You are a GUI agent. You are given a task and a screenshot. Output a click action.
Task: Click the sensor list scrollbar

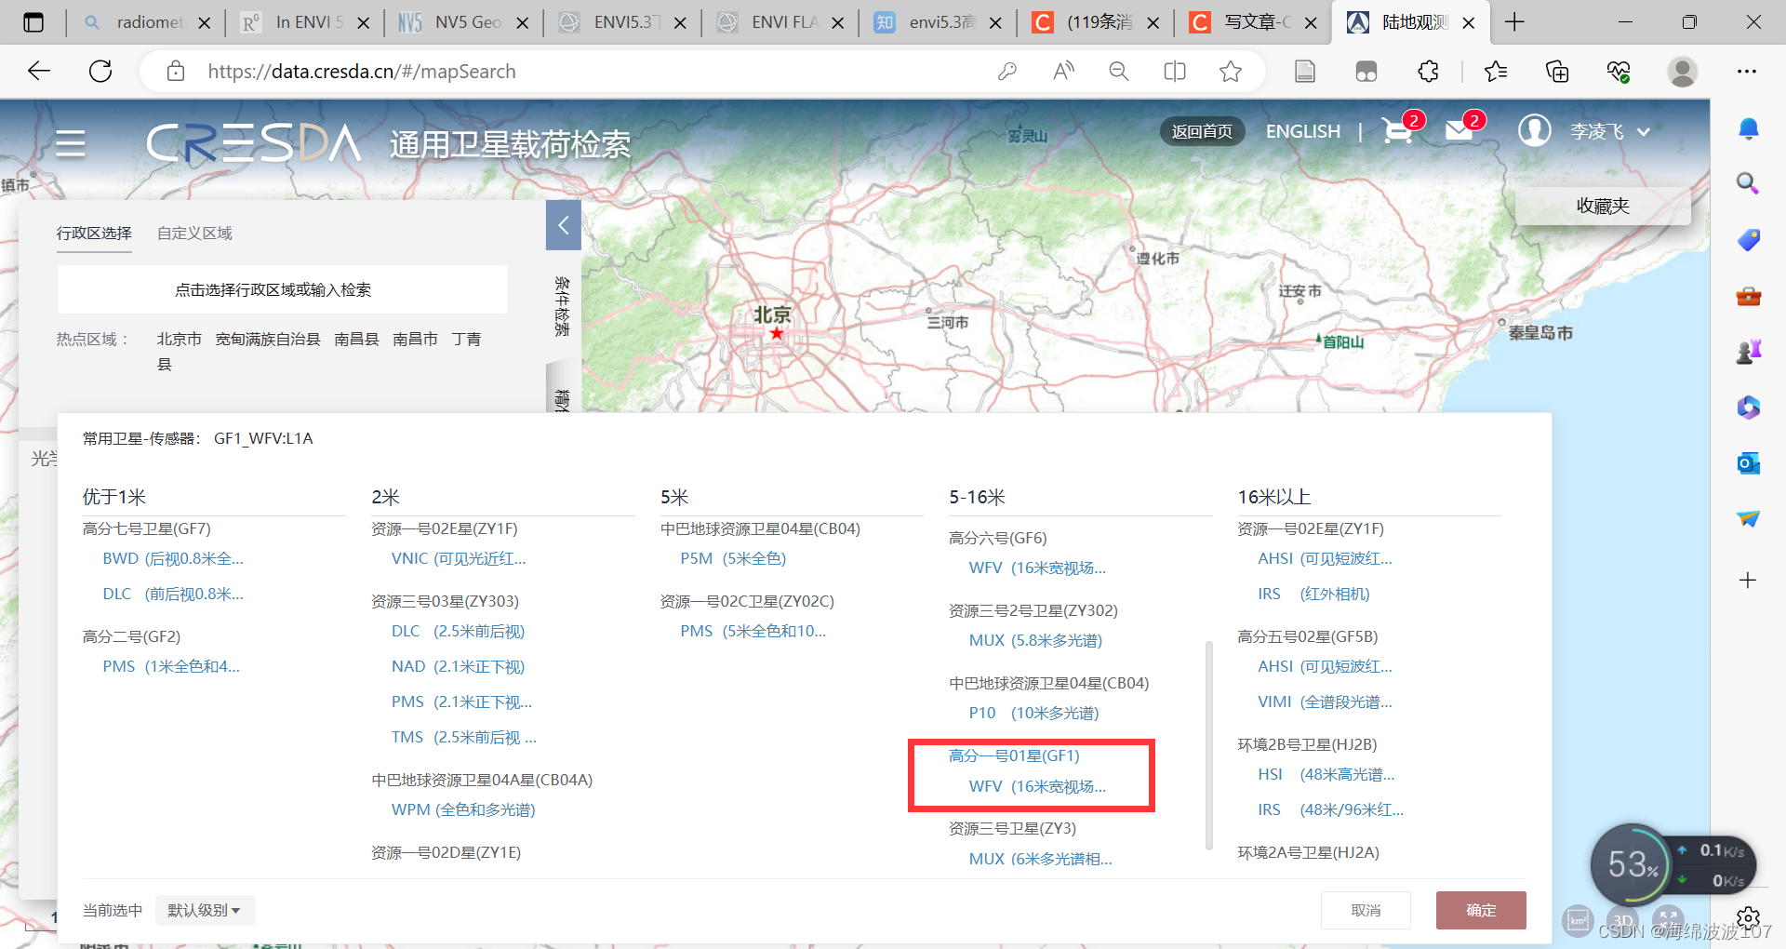pyautogui.click(x=1208, y=744)
